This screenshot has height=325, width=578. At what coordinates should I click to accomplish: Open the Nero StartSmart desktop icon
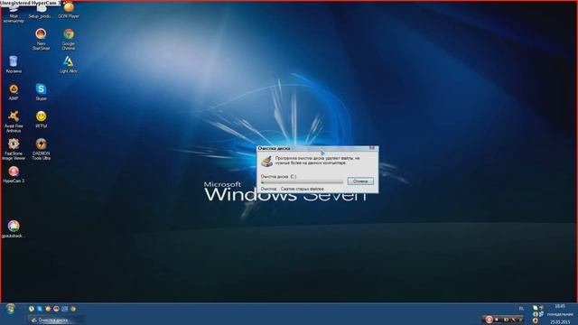pos(41,40)
